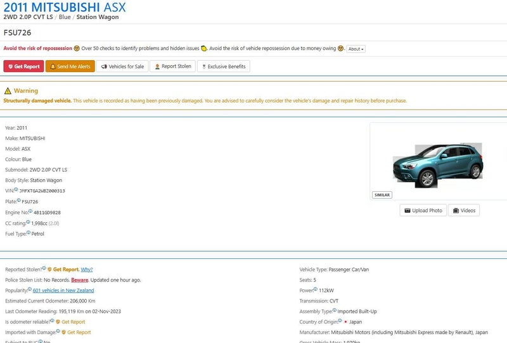This screenshot has width=507, height=343.
Task: Click the red Get Report button
Action: pyautogui.click(x=23, y=66)
